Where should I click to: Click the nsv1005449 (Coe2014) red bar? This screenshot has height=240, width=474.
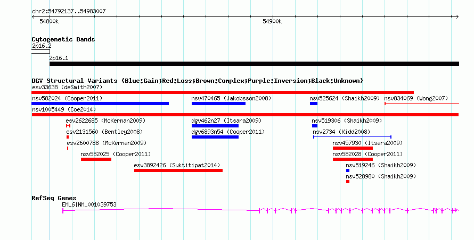pos(245,115)
